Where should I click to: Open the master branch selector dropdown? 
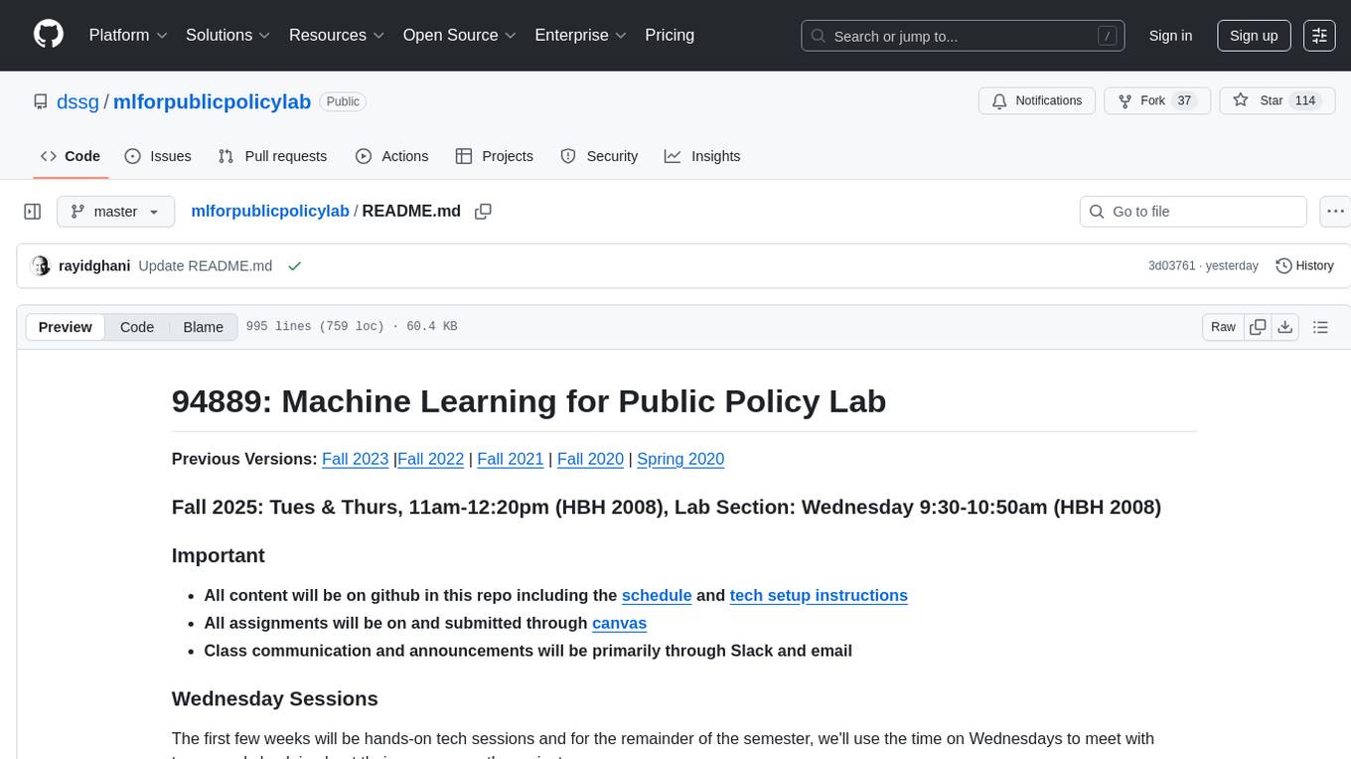click(x=115, y=212)
